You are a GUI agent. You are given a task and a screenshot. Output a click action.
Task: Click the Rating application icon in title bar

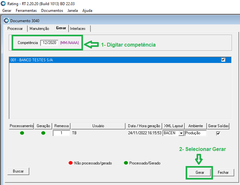3,4
